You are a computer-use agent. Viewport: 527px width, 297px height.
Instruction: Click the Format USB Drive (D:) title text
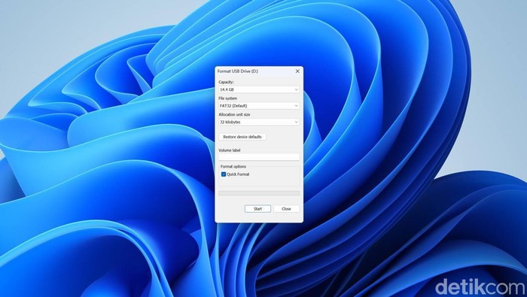238,71
